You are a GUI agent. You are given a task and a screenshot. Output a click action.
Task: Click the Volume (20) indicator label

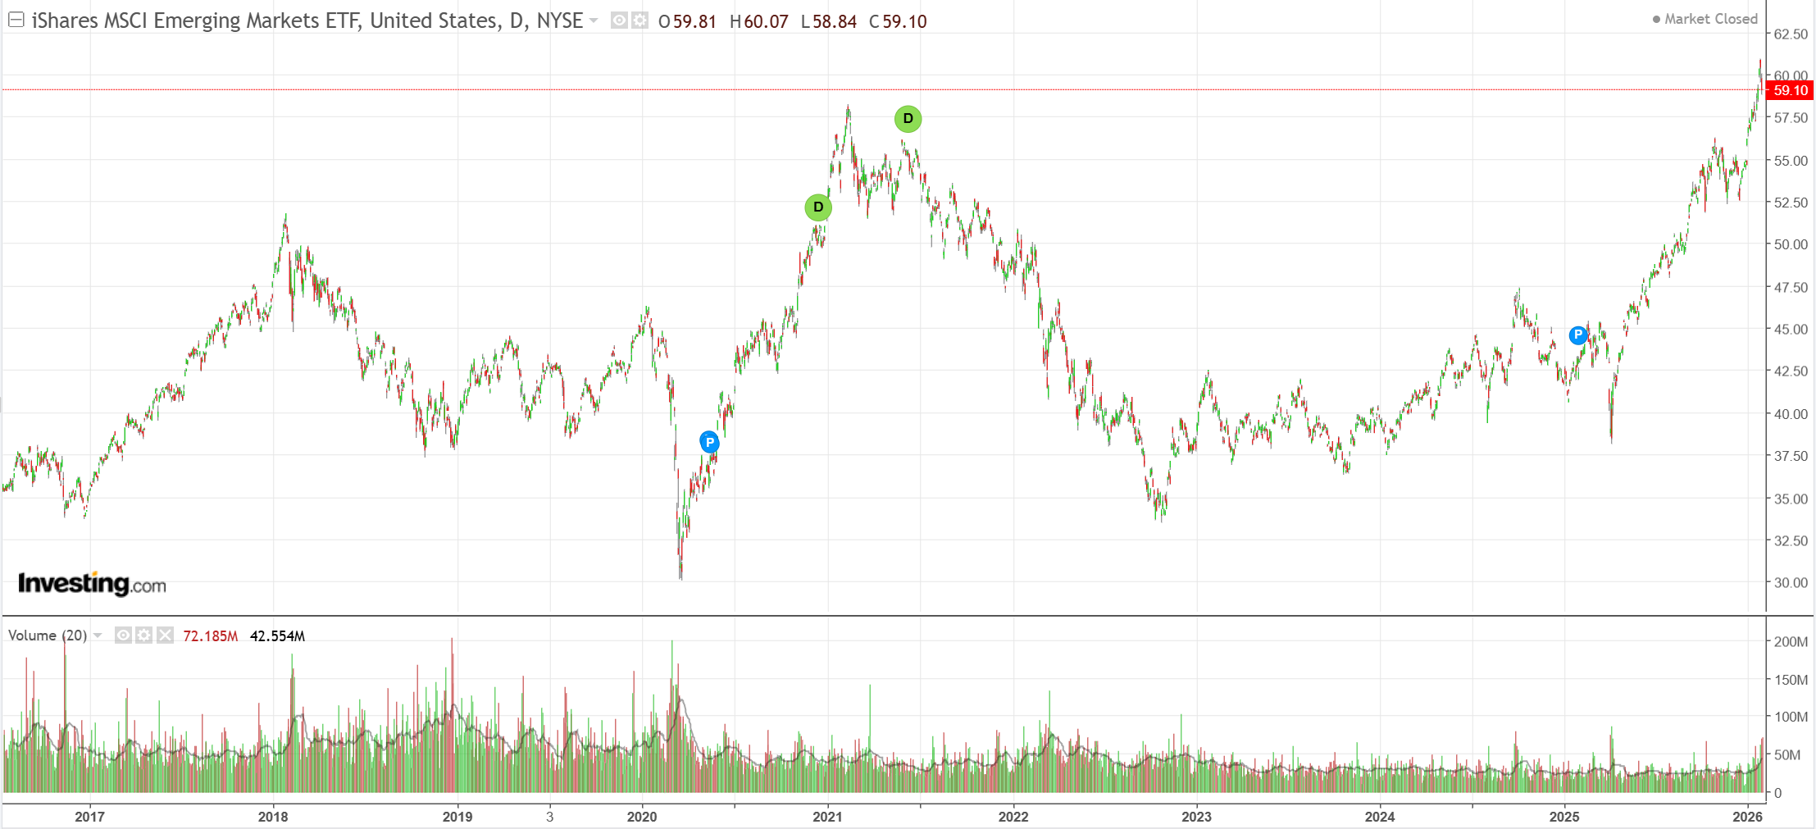point(48,635)
